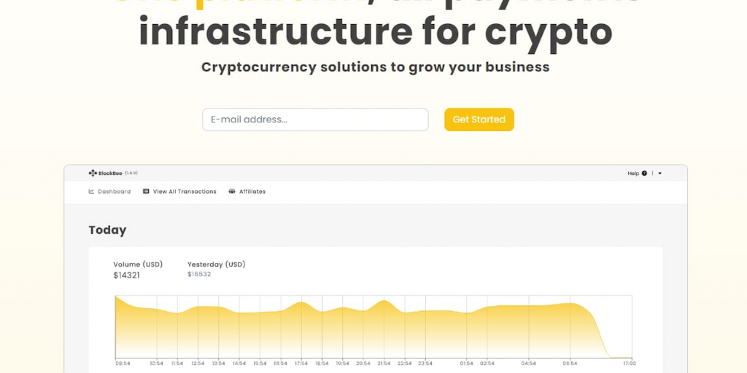Click the 17:00 chart time marker
The image size is (747, 373).
click(x=630, y=363)
